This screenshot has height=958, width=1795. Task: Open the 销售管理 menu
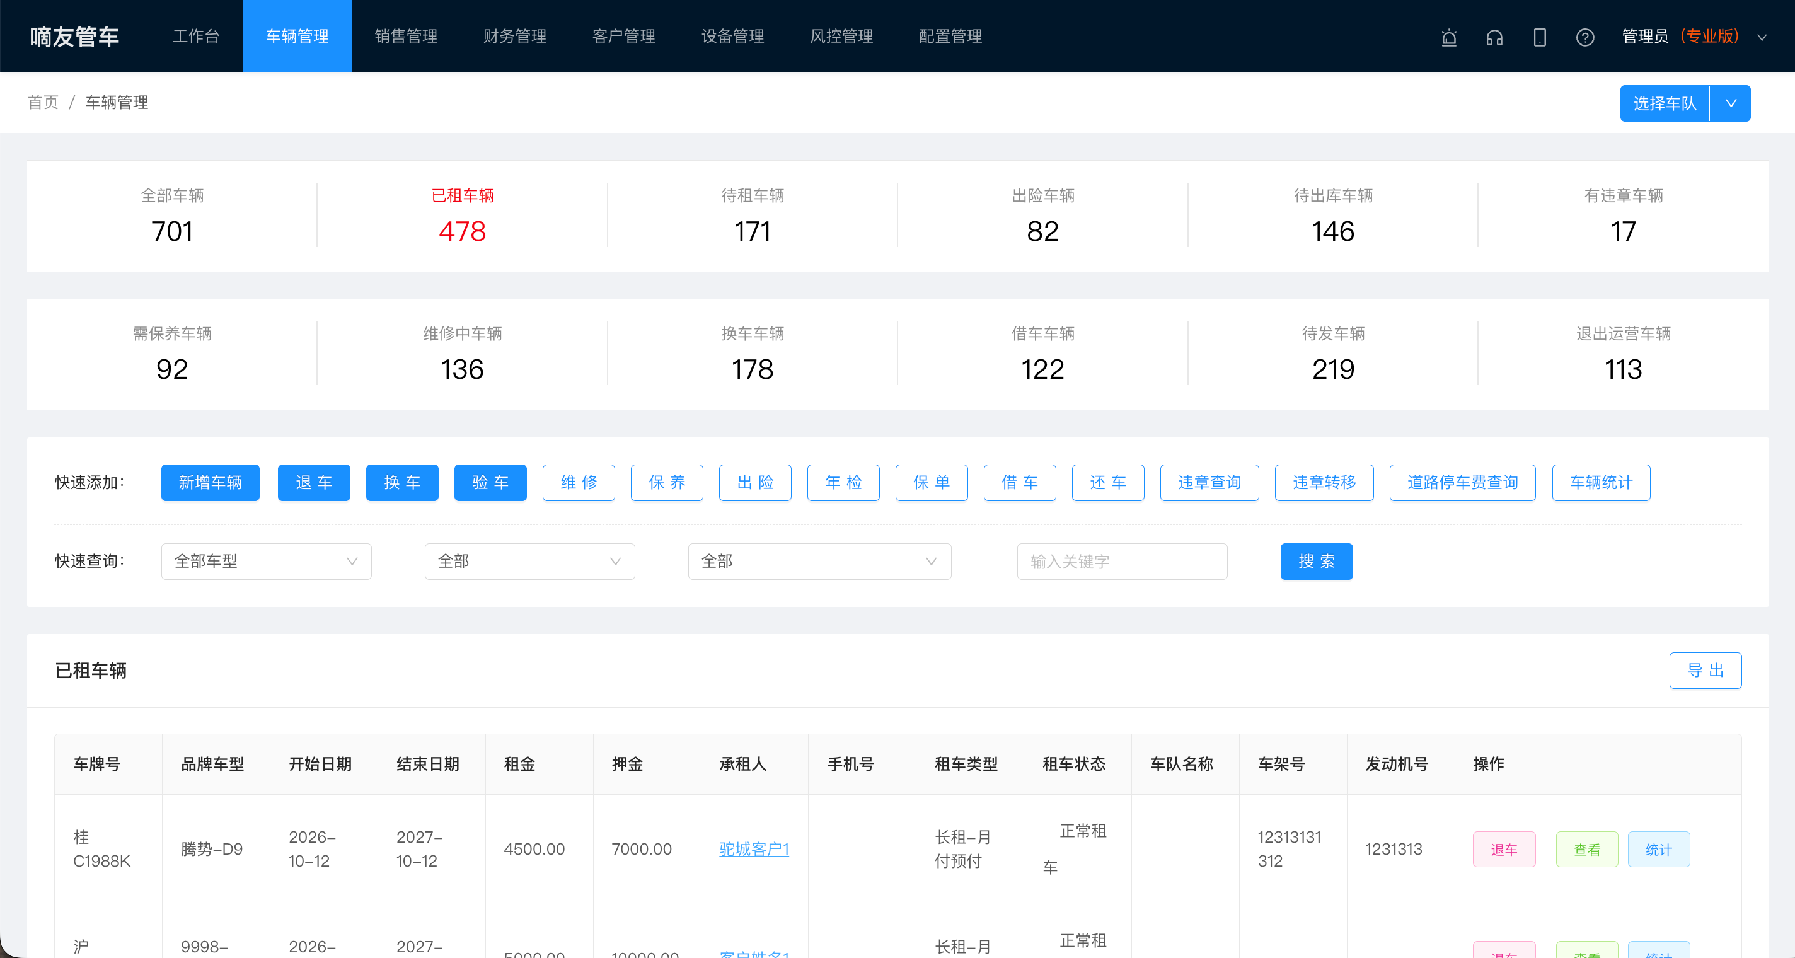click(405, 36)
